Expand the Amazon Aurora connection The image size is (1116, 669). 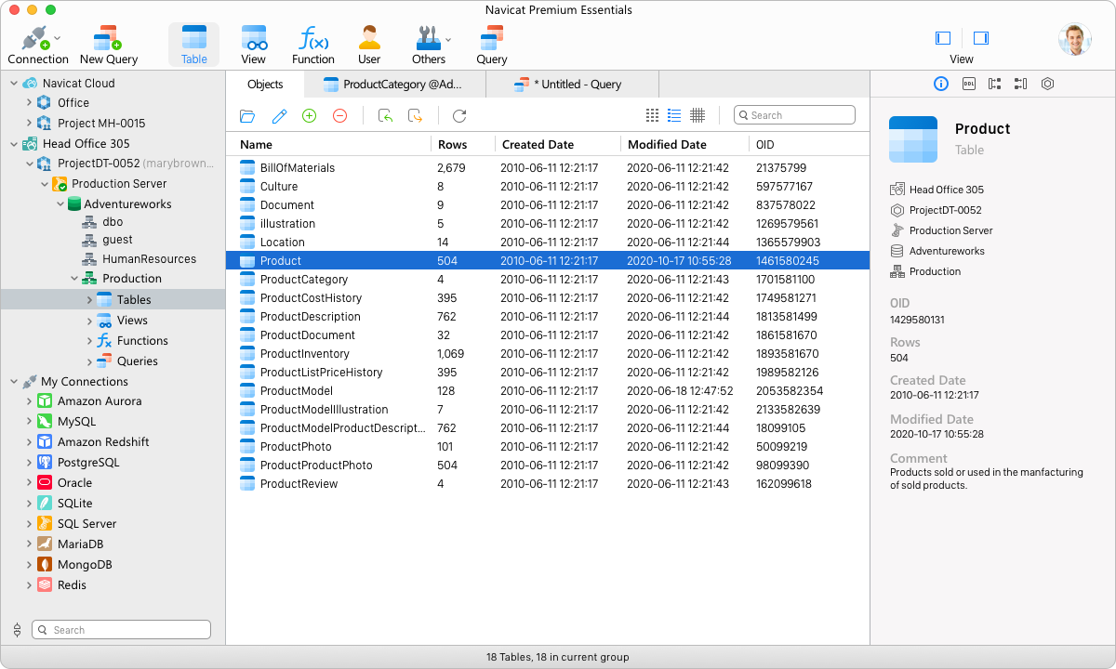(29, 402)
